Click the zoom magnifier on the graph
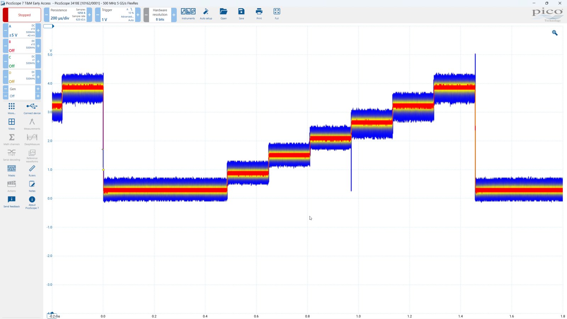Screen dimensions: 567x319 pyautogui.click(x=555, y=33)
